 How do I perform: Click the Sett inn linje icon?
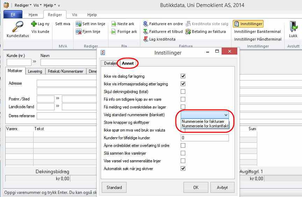tap(79, 24)
